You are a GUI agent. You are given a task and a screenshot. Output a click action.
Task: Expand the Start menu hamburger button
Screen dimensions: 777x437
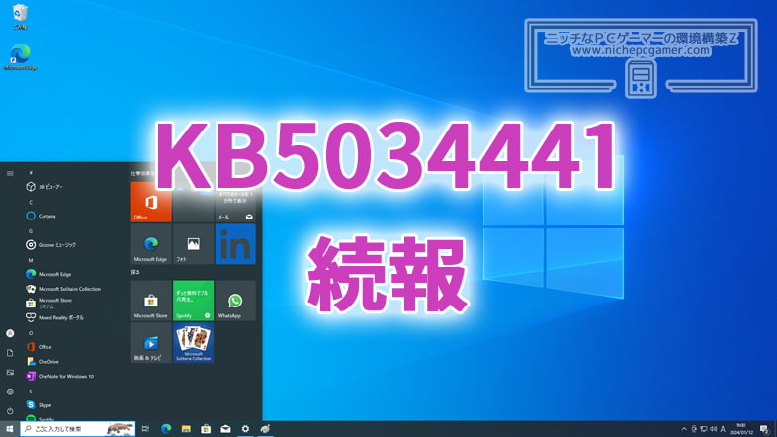[10, 173]
